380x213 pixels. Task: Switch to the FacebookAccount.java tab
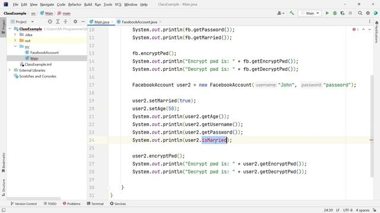point(140,22)
